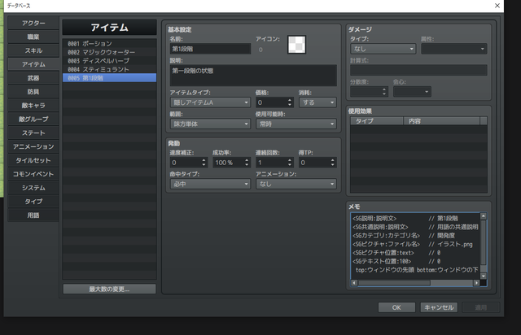Open the 職業 tab
This screenshot has width=521, height=335.
[x=33, y=37]
